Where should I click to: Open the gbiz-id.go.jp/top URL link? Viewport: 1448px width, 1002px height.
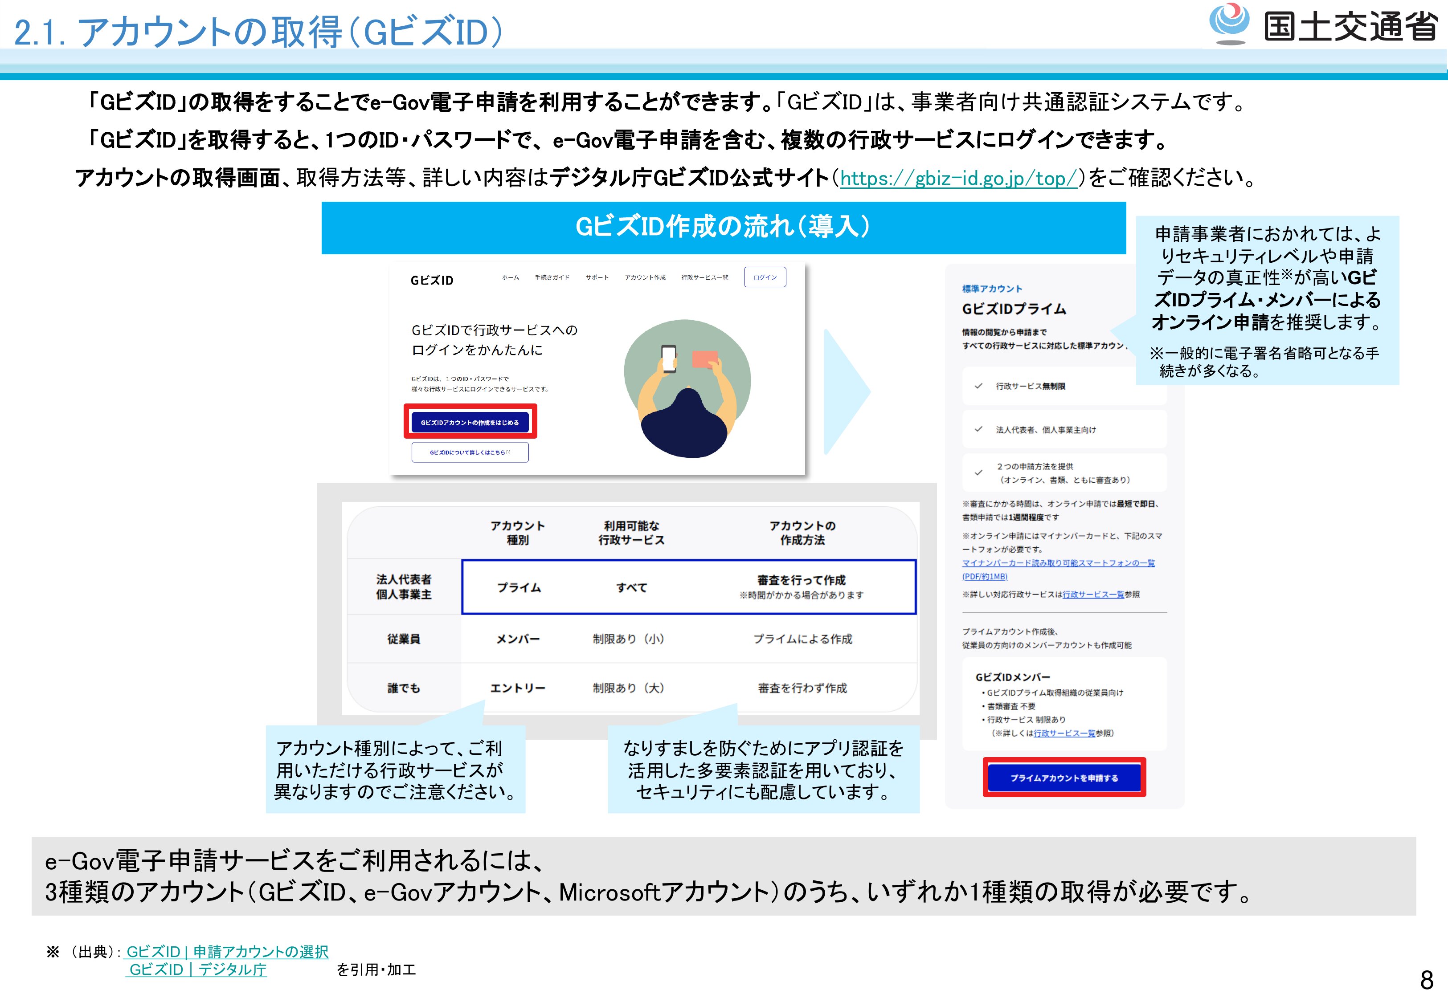click(958, 179)
